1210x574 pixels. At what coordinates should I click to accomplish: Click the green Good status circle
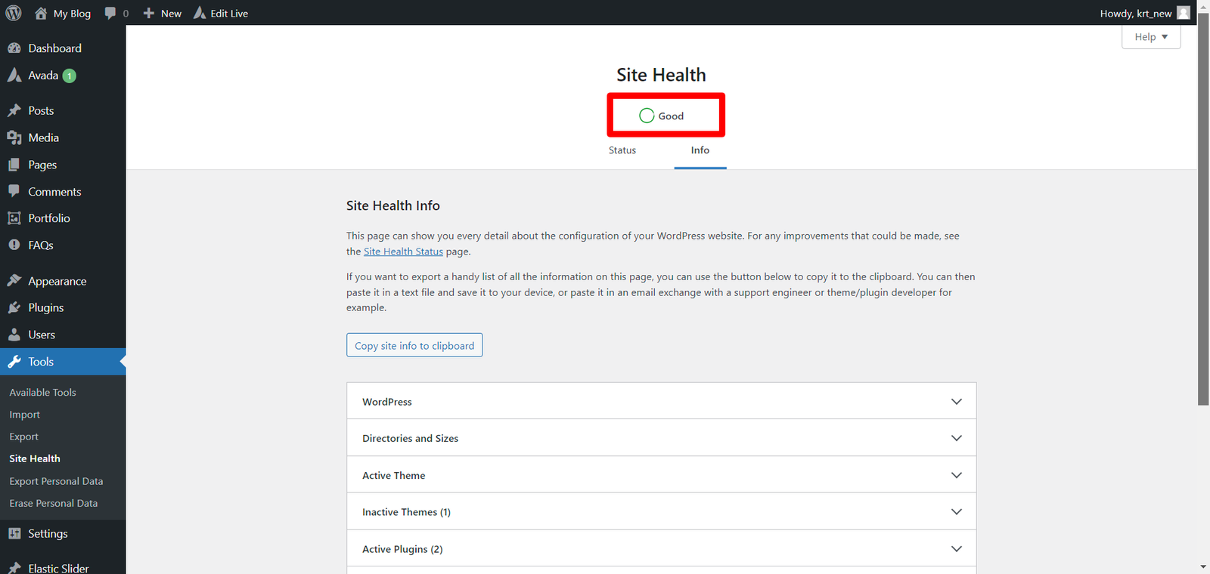pos(647,116)
